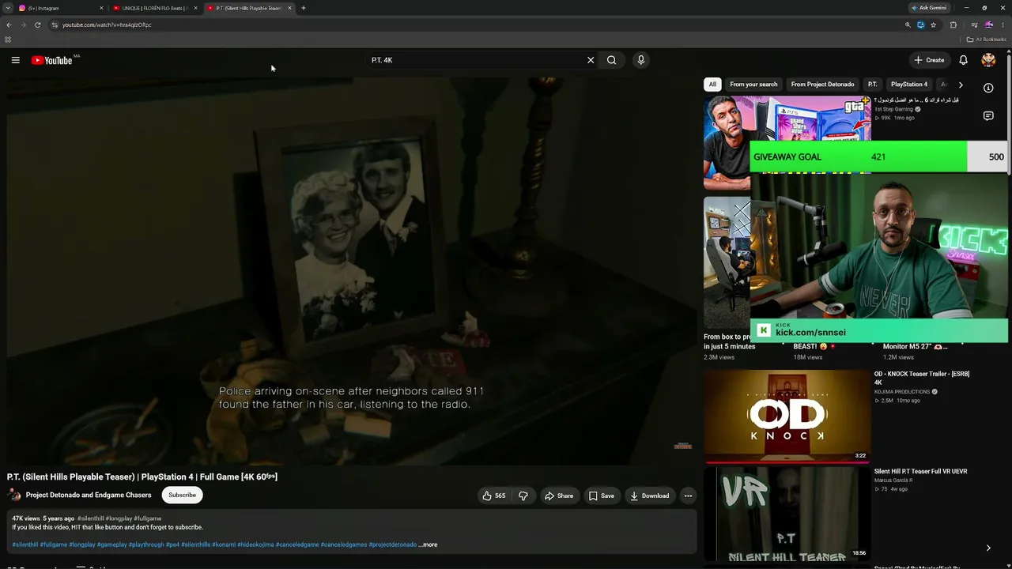Open the tab search dropdown arrow

point(7,8)
